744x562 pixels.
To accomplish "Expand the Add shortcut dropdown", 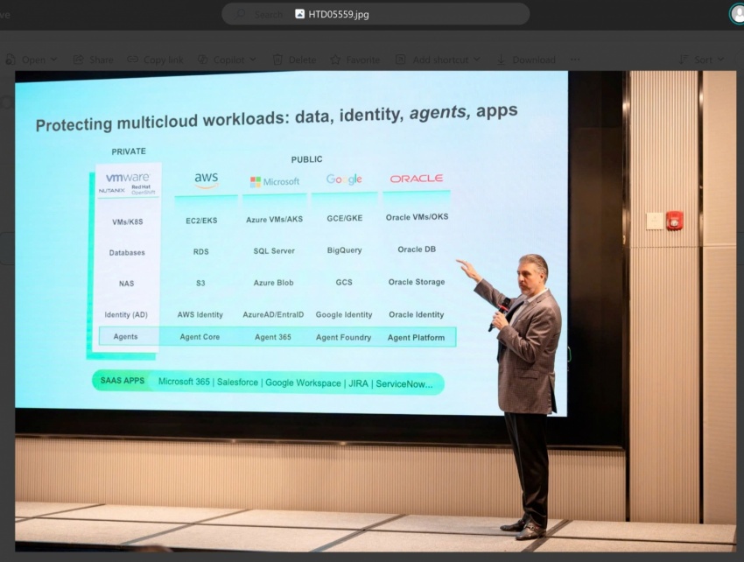I will point(478,59).
